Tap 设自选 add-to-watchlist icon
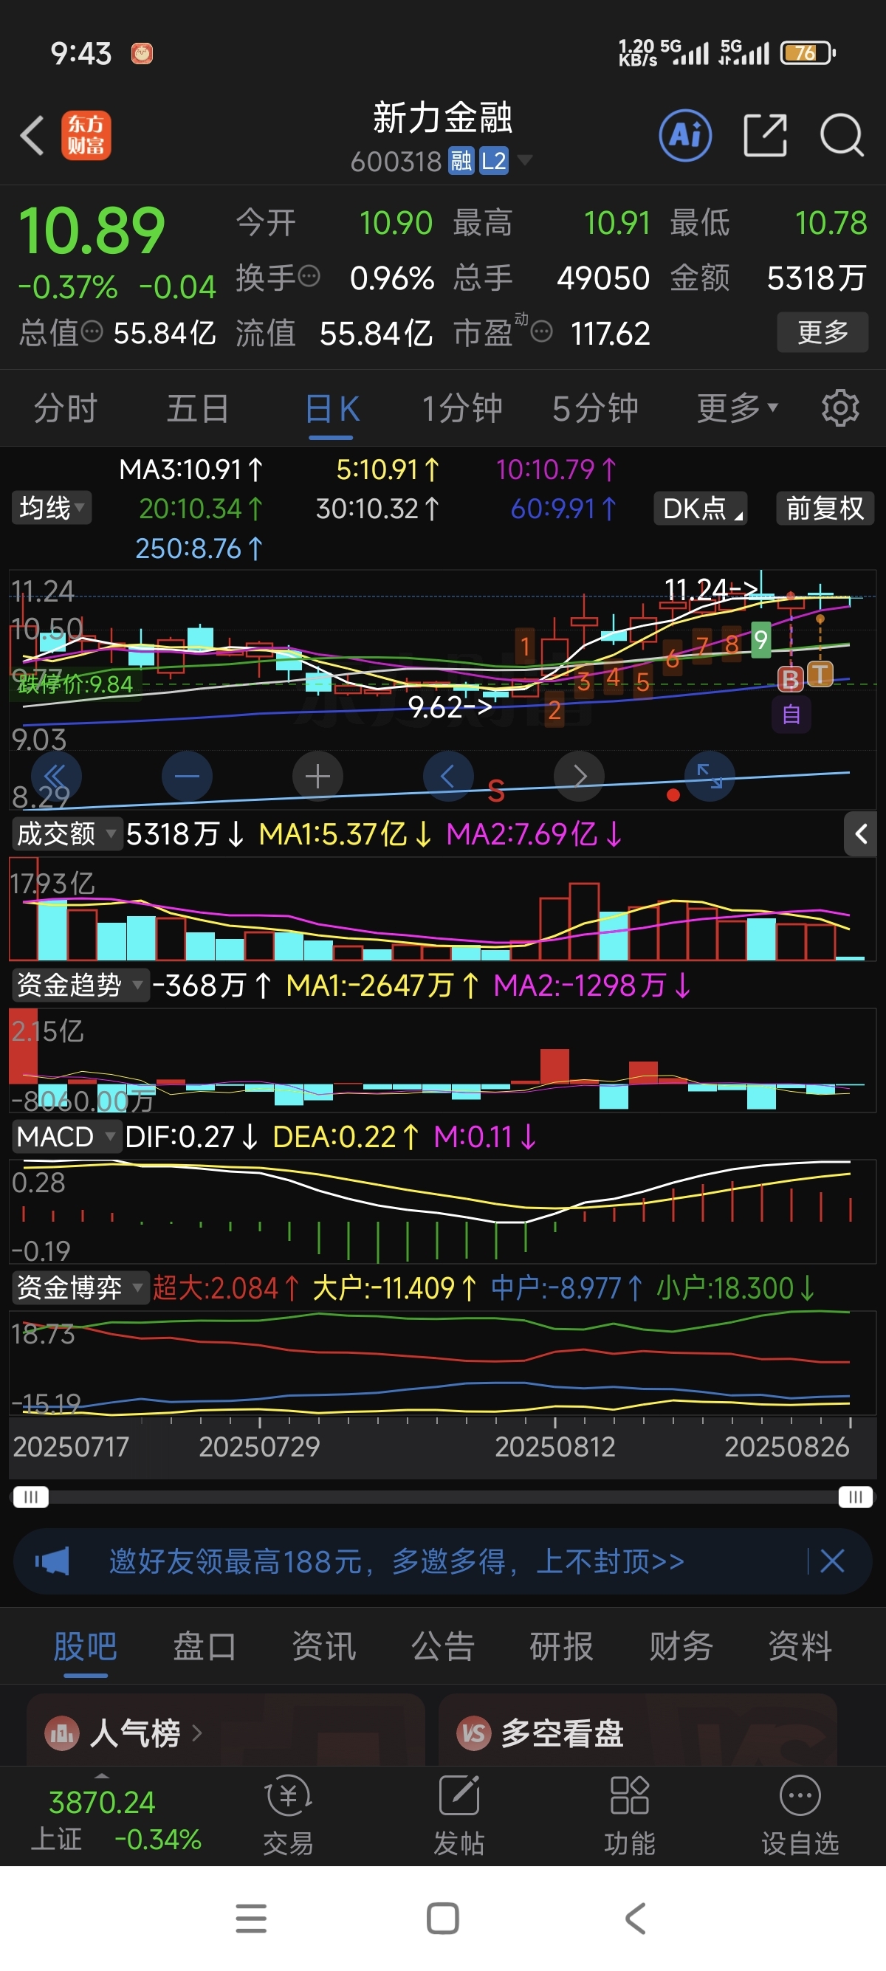The image size is (886, 1971). click(x=800, y=1815)
